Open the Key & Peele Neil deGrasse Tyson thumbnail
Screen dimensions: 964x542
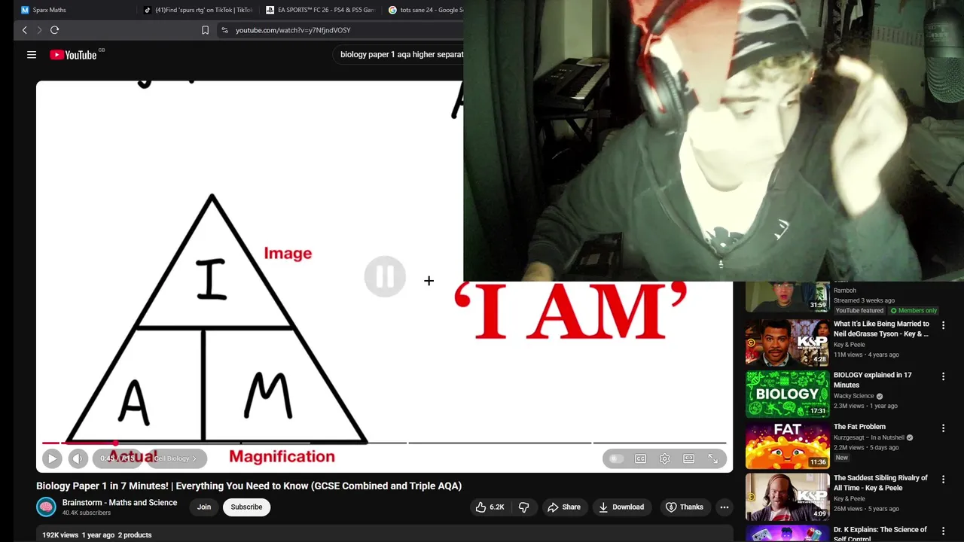coord(787,343)
